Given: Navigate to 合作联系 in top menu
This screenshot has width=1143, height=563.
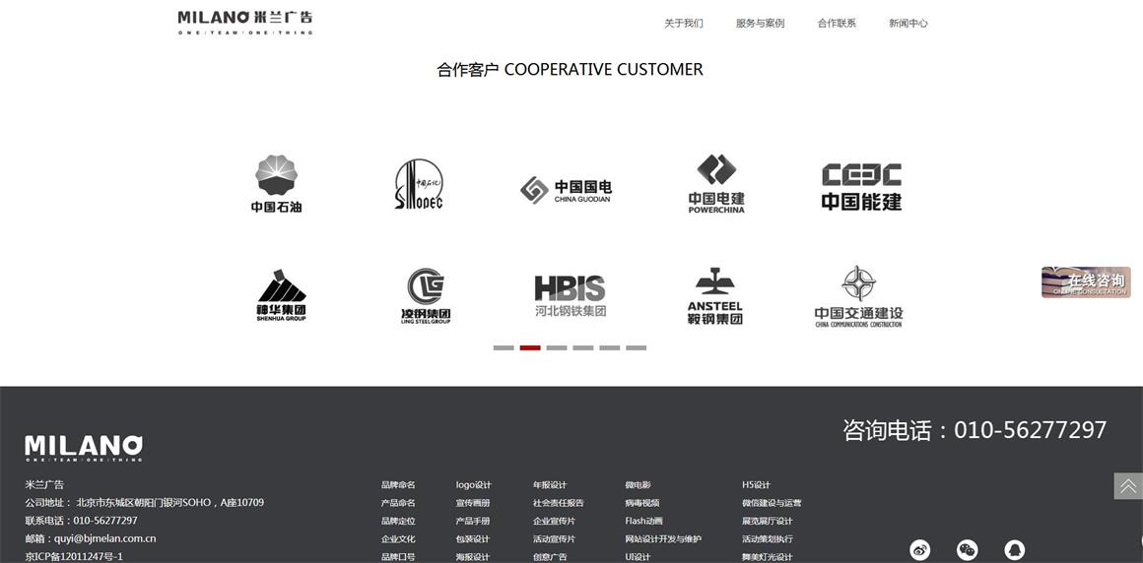Looking at the screenshot, I should click(837, 23).
